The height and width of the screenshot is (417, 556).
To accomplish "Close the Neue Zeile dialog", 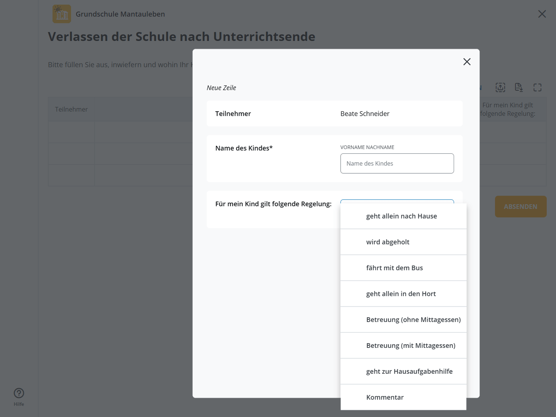I will coord(467,62).
